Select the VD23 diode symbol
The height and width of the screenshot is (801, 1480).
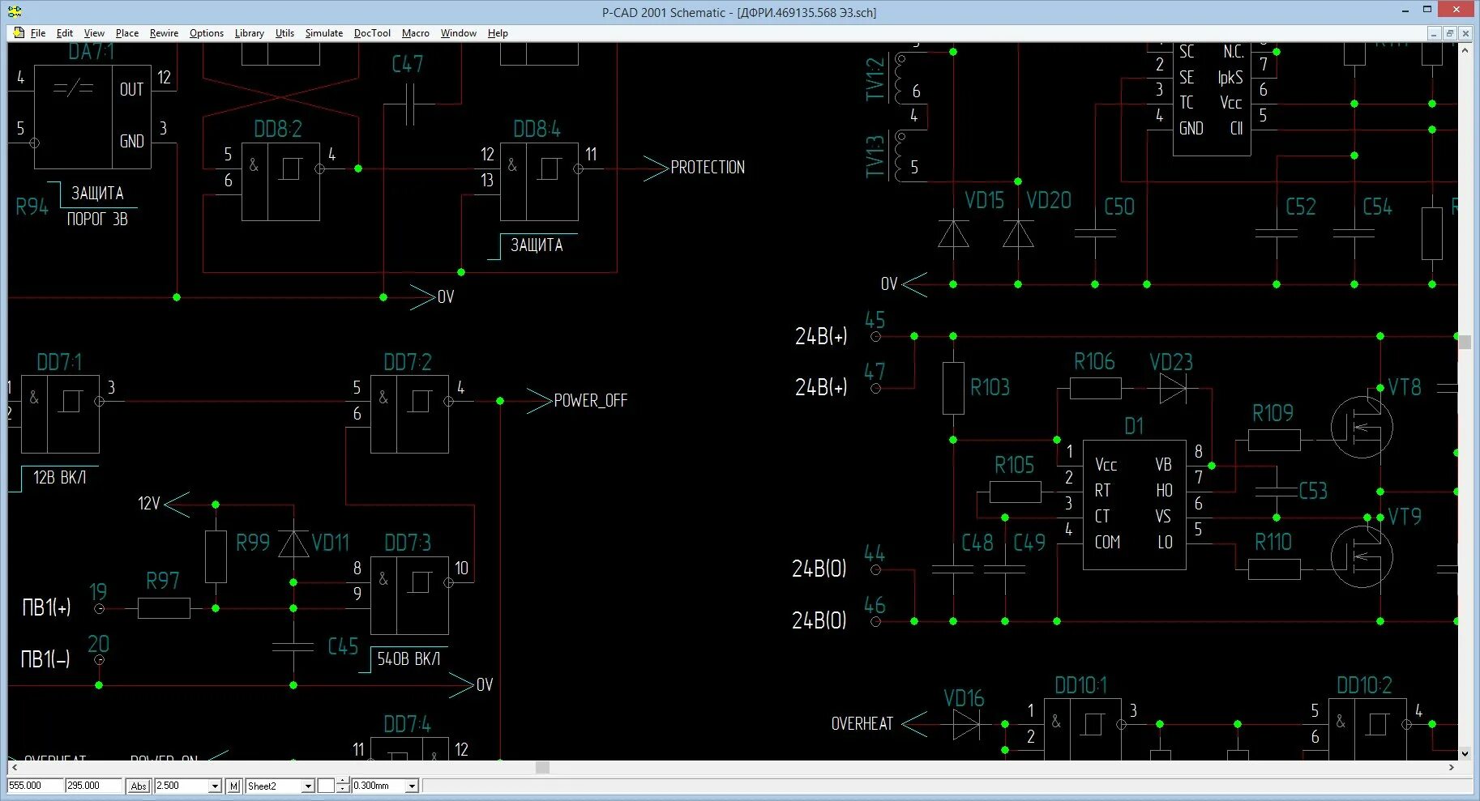(1172, 388)
